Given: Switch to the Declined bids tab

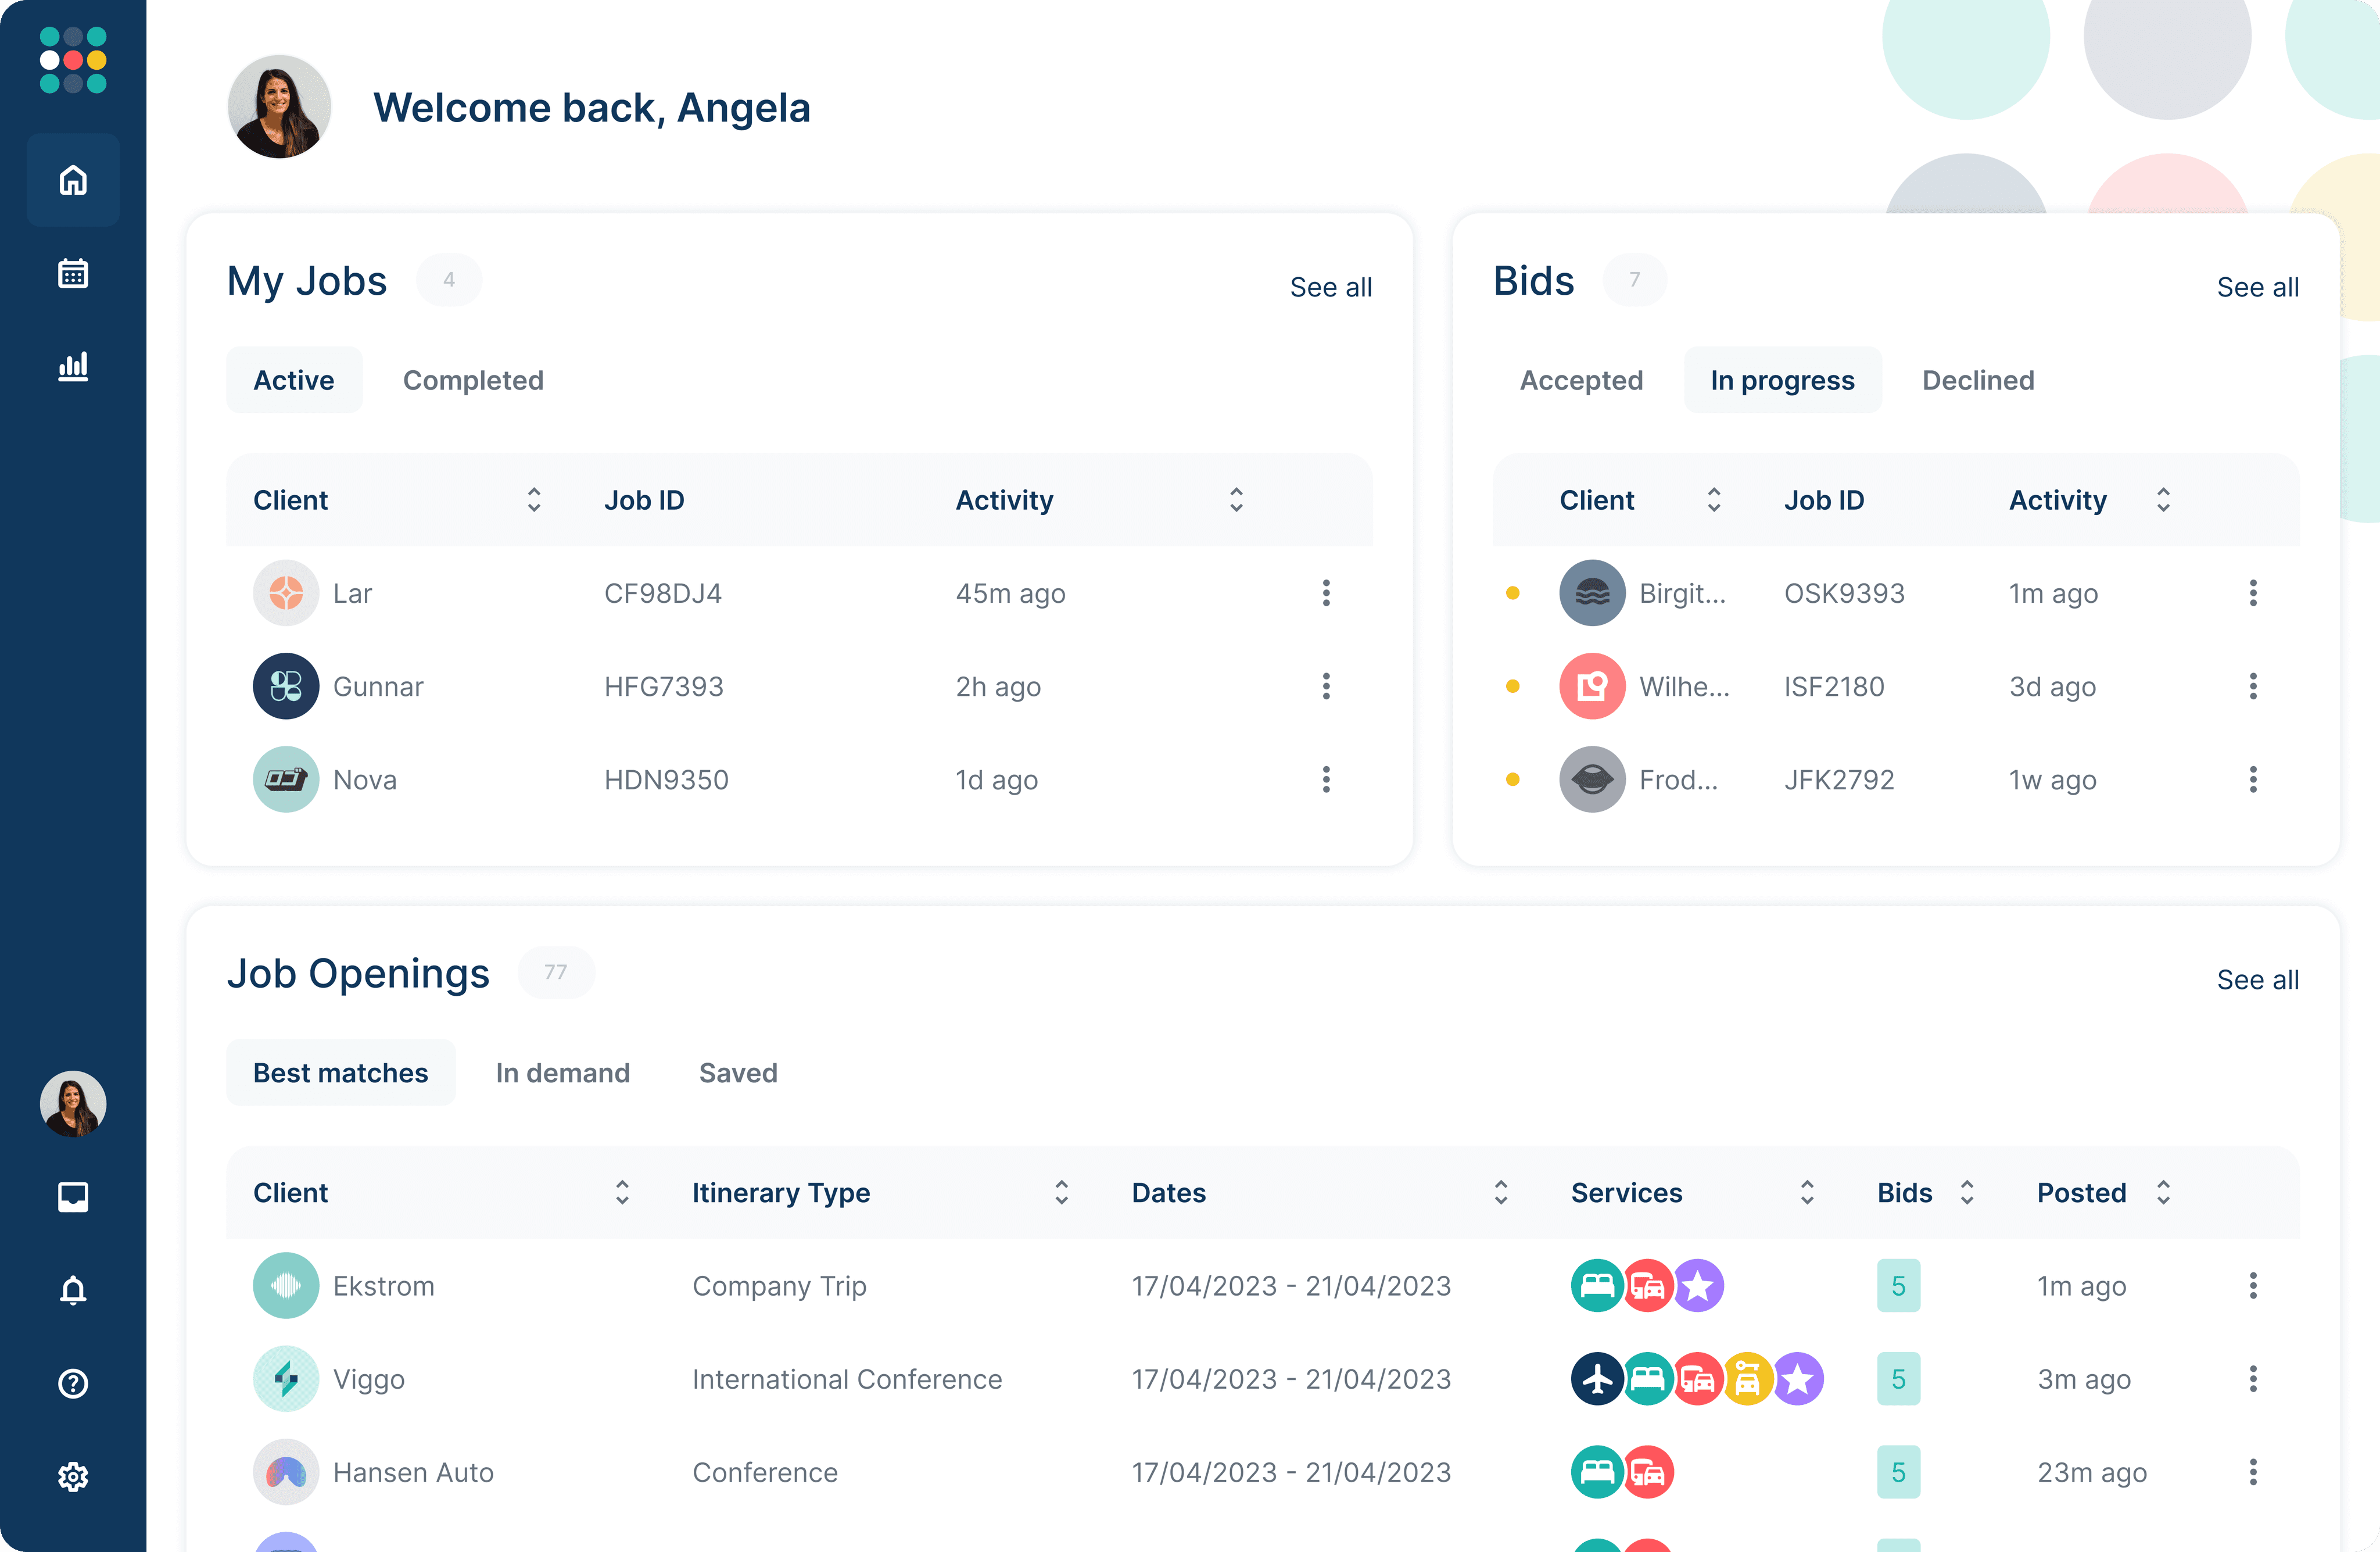Looking at the screenshot, I should (x=1977, y=380).
